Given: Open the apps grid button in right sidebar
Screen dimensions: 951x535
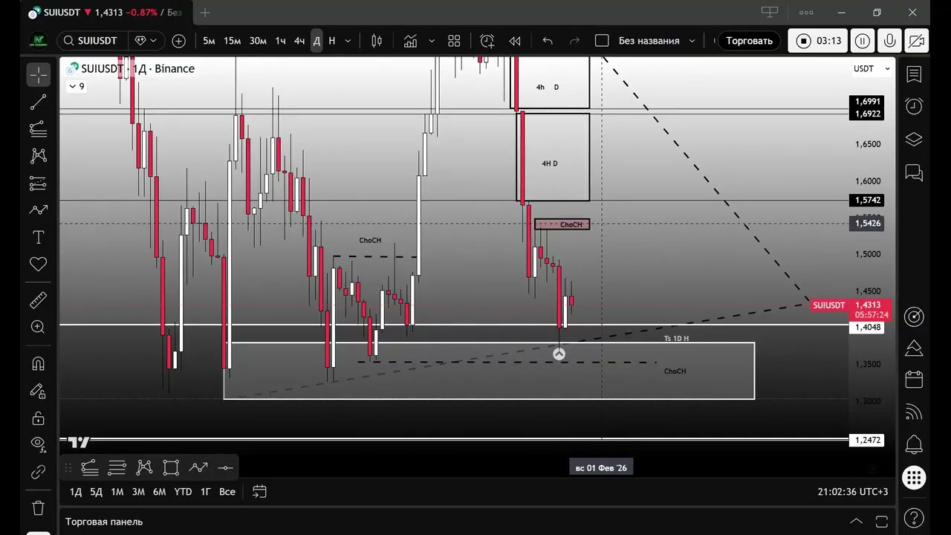Looking at the screenshot, I should (x=914, y=478).
